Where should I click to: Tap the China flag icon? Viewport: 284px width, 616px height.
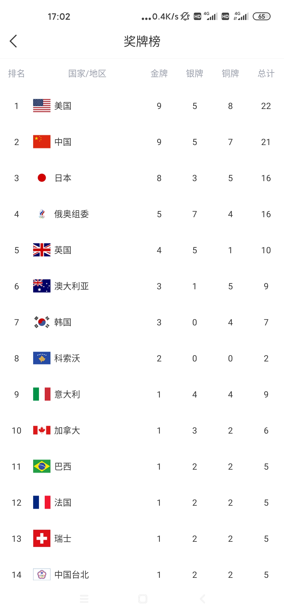(x=42, y=142)
